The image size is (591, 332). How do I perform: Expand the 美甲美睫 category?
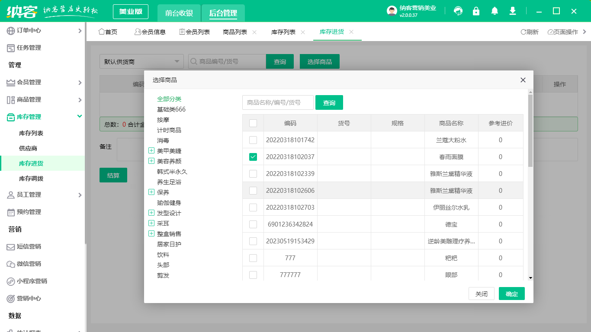click(x=151, y=150)
